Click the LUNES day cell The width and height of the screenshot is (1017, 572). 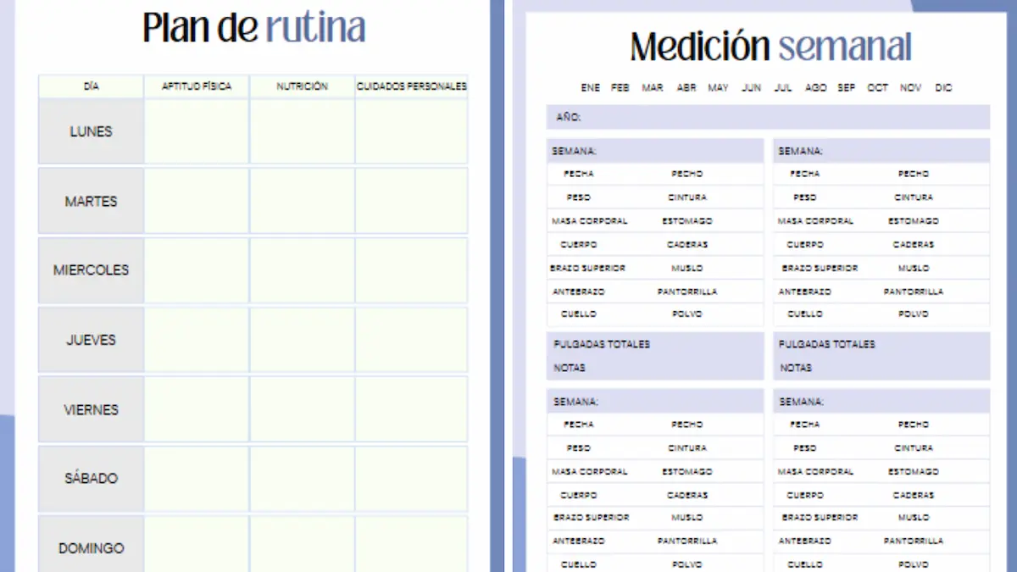coord(91,131)
